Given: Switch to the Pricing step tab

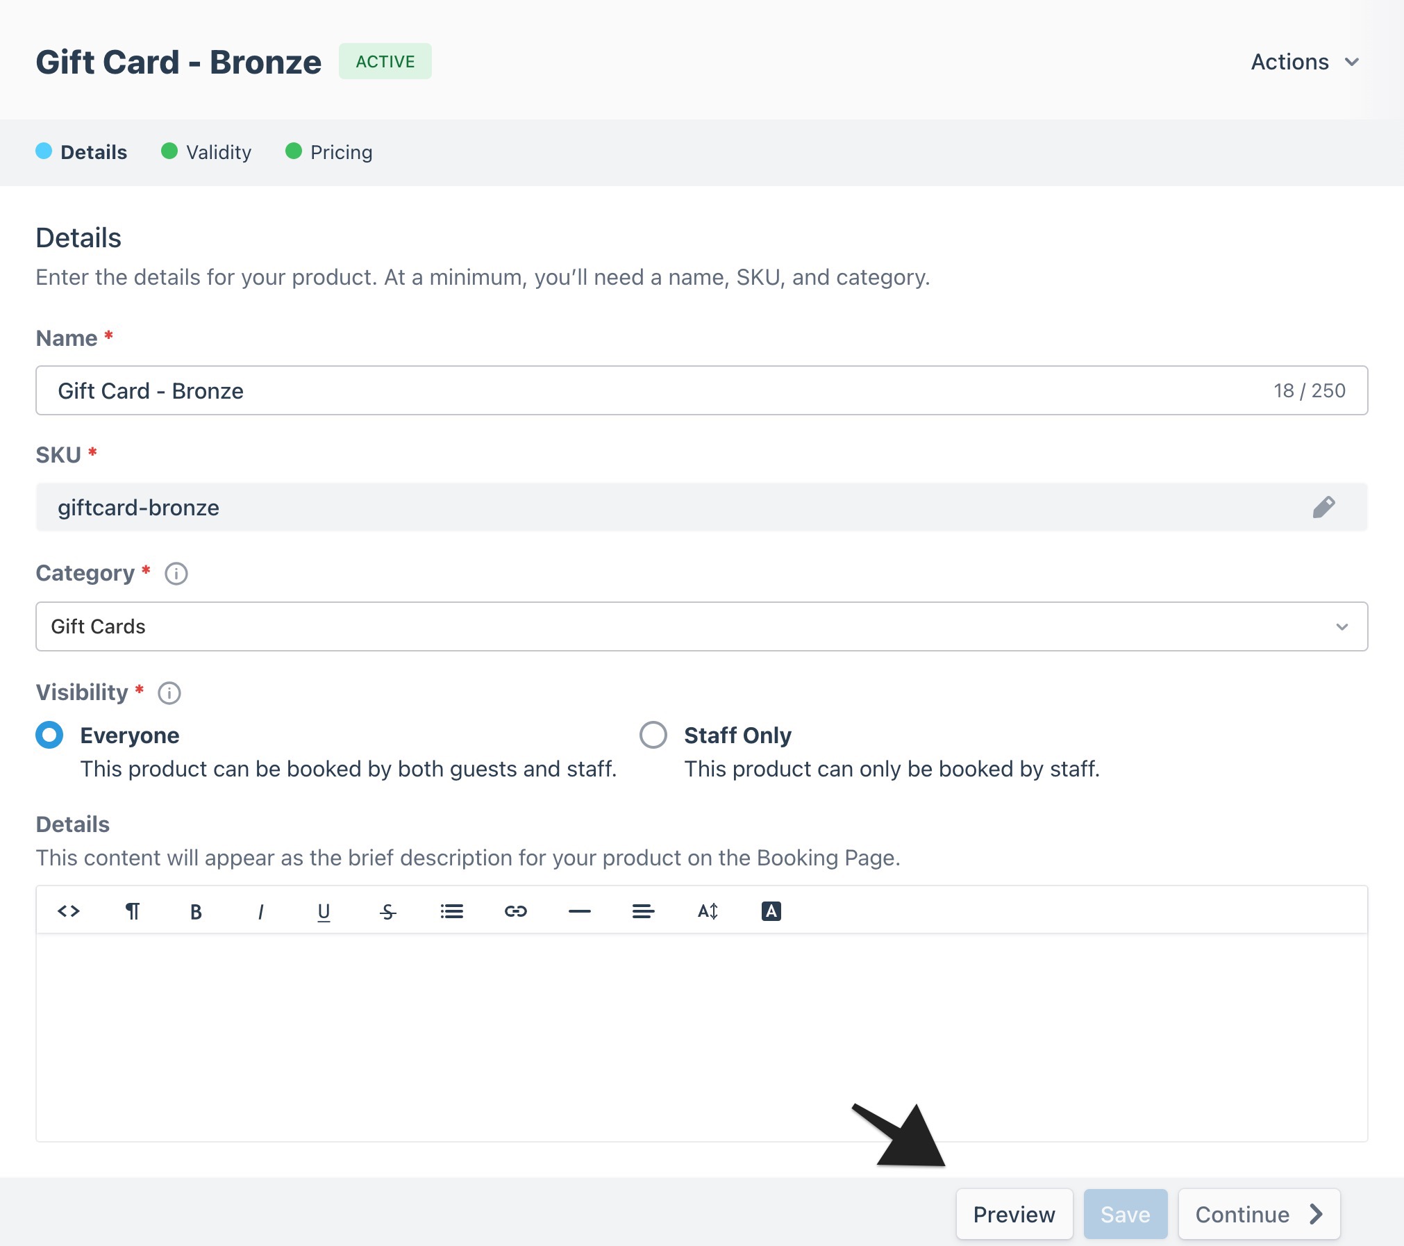Looking at the screenshot, I should pos(329,152).
